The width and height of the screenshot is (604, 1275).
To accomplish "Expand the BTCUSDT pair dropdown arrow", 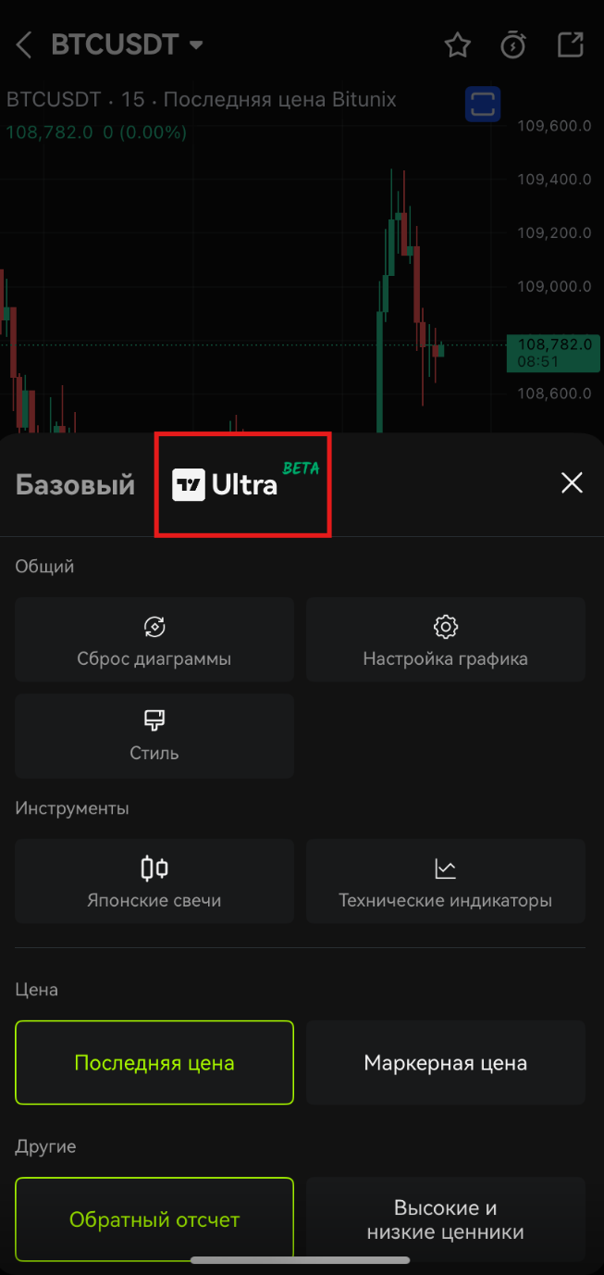I will point(195,44).
